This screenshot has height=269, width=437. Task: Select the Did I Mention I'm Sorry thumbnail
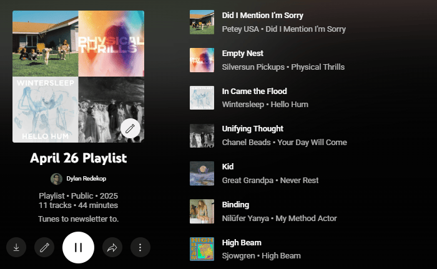pyautogui.click(x=202, y=22)
